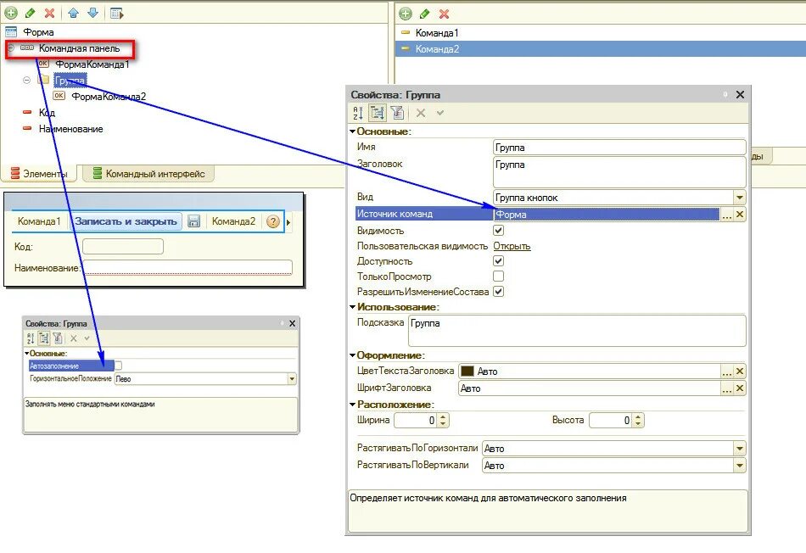
Task: Click red Delete icon in form elements toolbar
Action: (49, 13)
